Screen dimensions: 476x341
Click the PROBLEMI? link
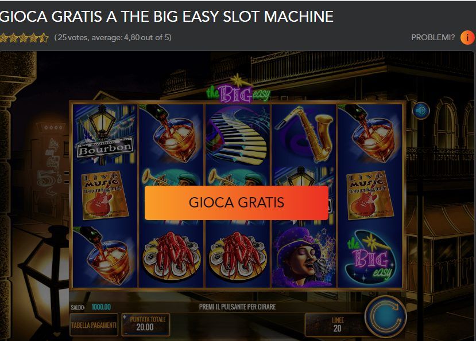click(433, 37)
